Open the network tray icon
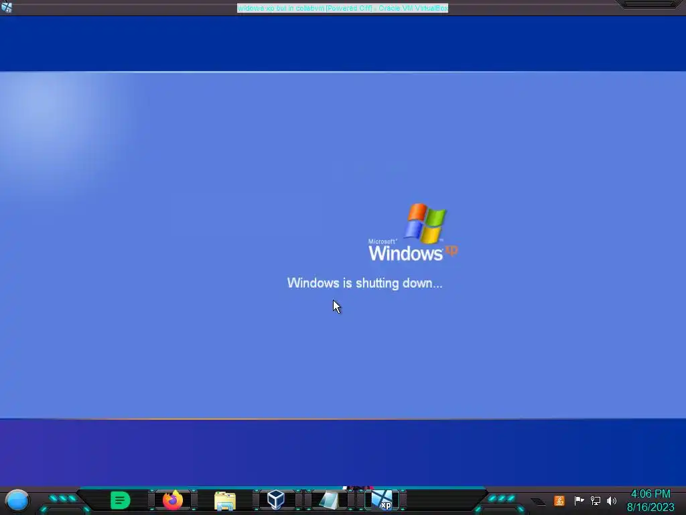Viewport: 686px width, 515px height. pos(596,500)
